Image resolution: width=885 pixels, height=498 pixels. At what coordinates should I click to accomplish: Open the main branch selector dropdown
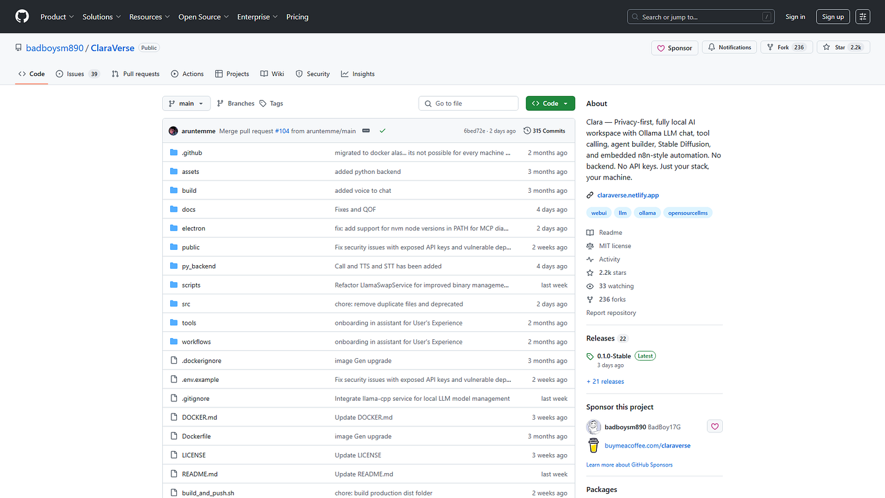(x=187, y=103)
